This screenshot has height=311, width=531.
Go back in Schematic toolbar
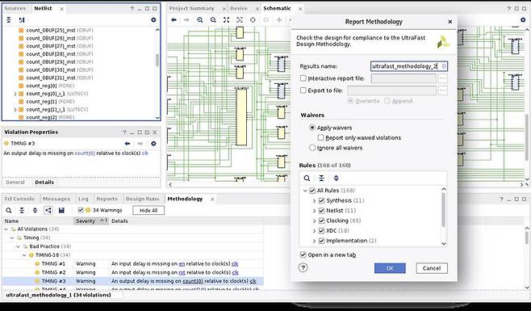tap(174, 20)
